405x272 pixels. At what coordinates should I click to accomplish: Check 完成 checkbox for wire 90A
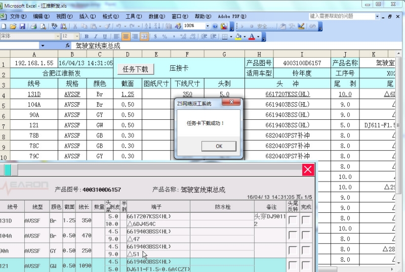tap(306, 250)
